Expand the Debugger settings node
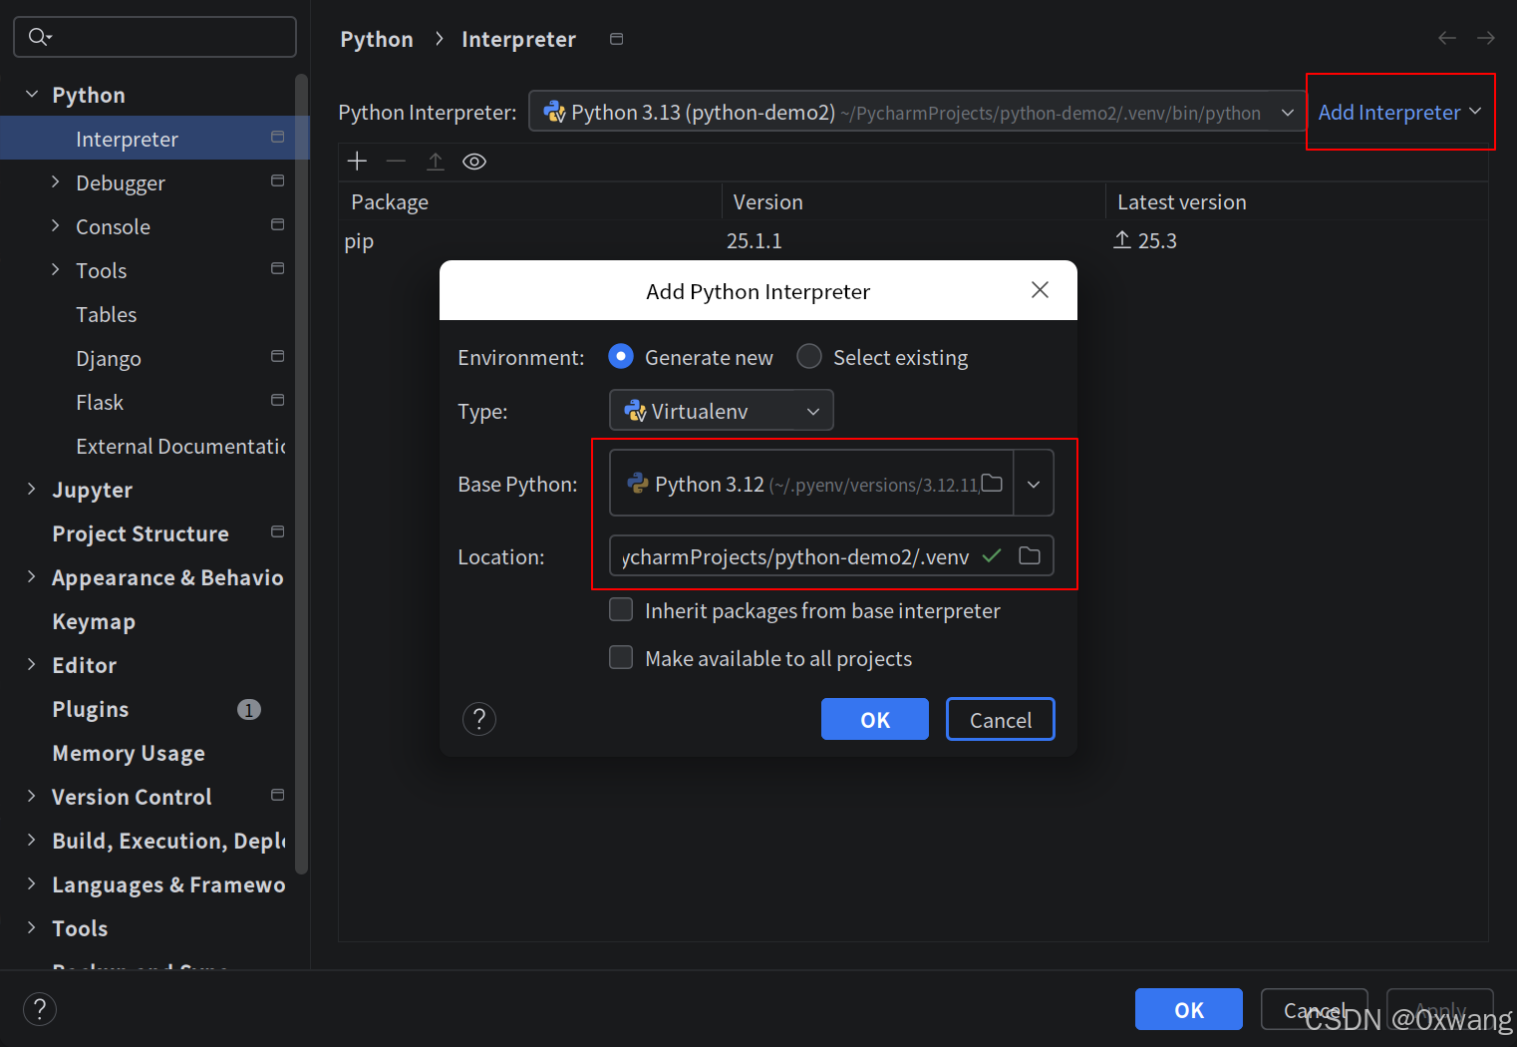The width and height of the screenshot is (1517, 1047). (56, 180)
